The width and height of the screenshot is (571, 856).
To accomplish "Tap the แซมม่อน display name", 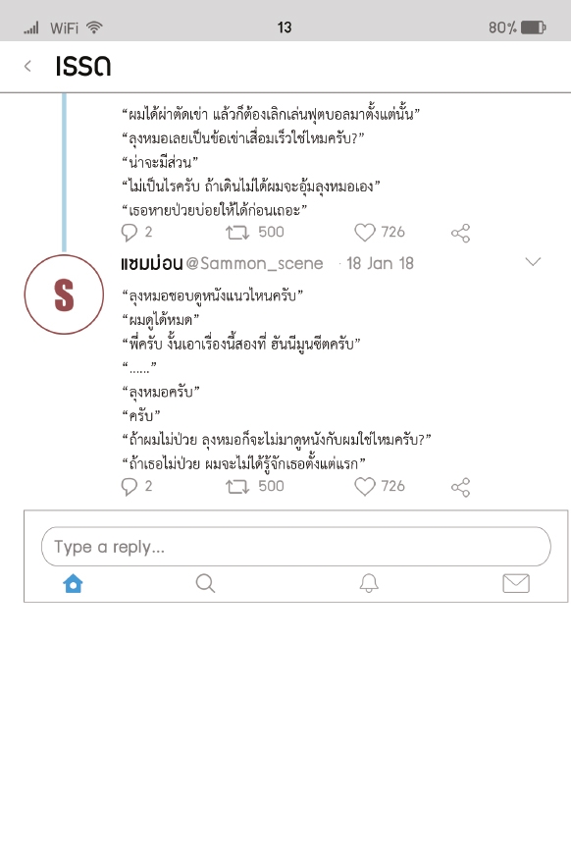I will (152, 263).
